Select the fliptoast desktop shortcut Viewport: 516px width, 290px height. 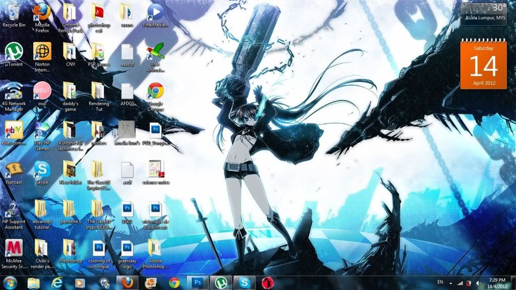tap(14, 173)
